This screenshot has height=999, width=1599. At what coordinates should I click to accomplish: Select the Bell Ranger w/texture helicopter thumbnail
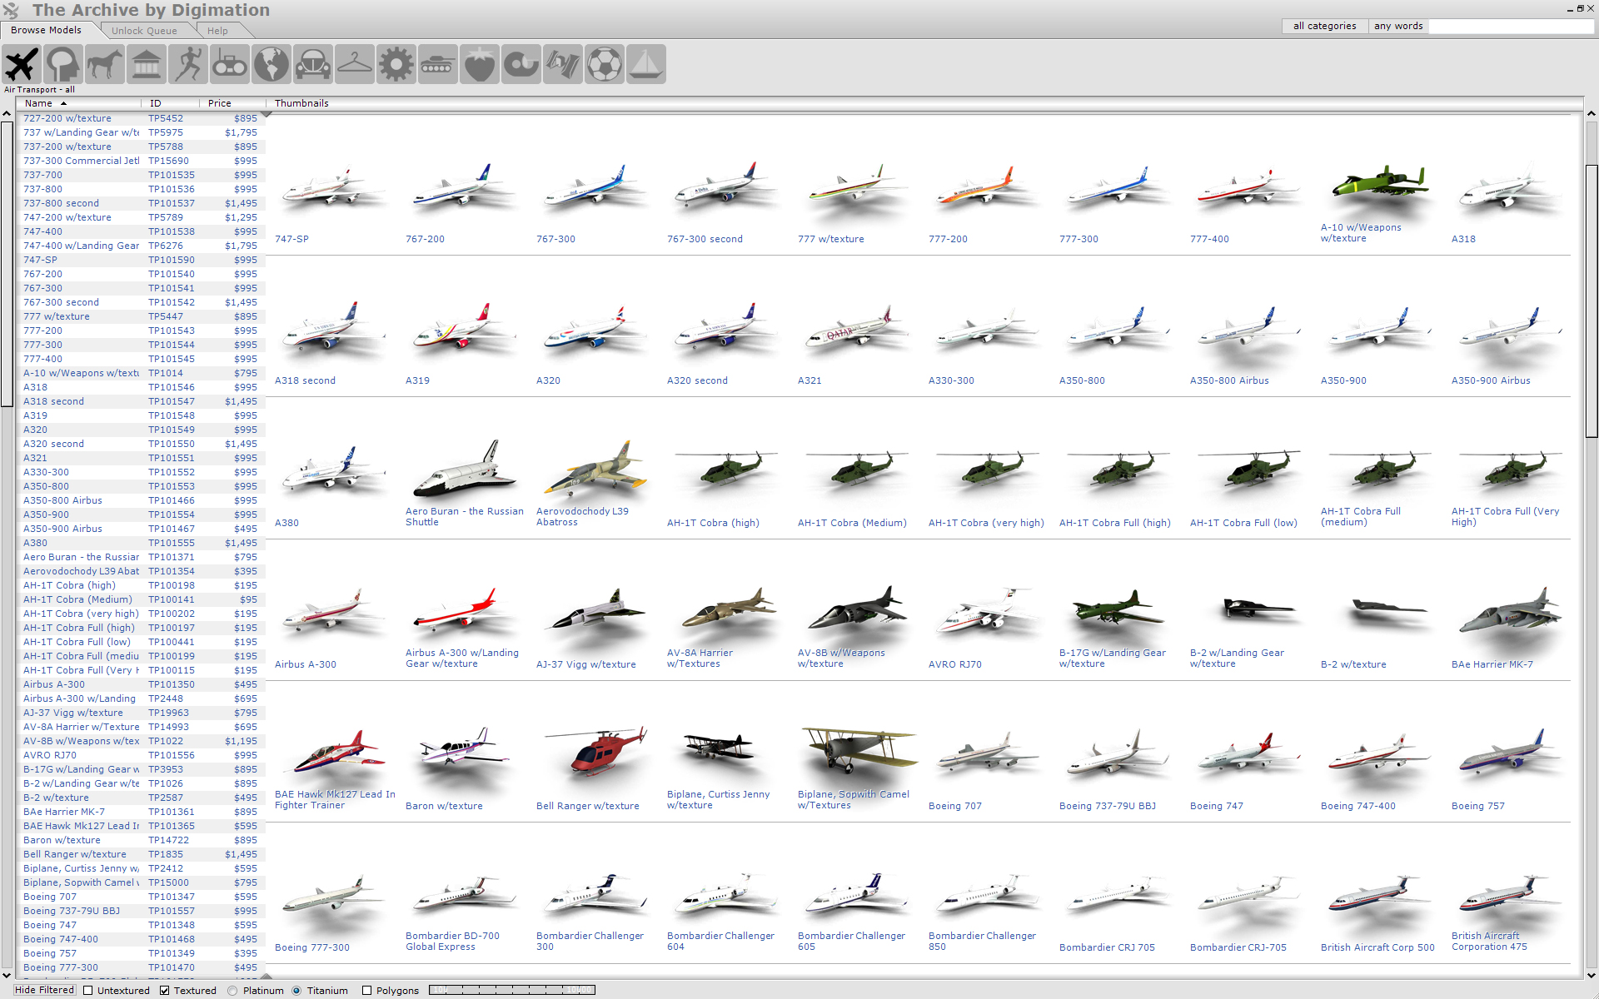click(x=596, y=753)
